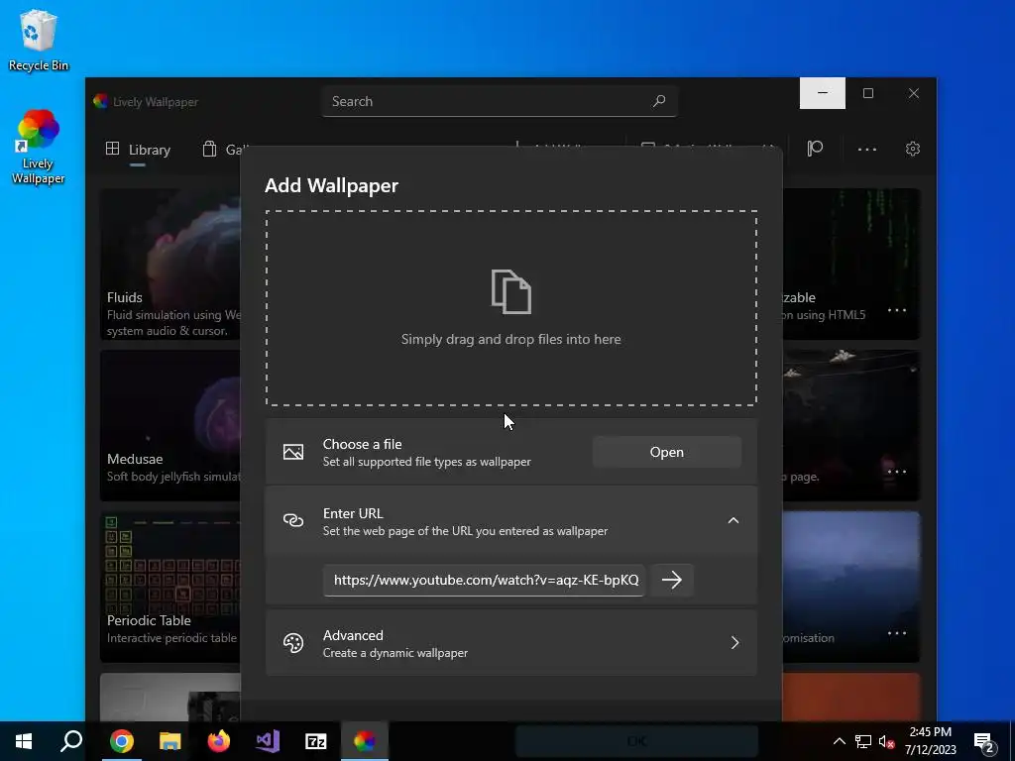Viewport: 1015px width, 761px height.
Task: Open network status tray icon
Action: click(863, 741)
